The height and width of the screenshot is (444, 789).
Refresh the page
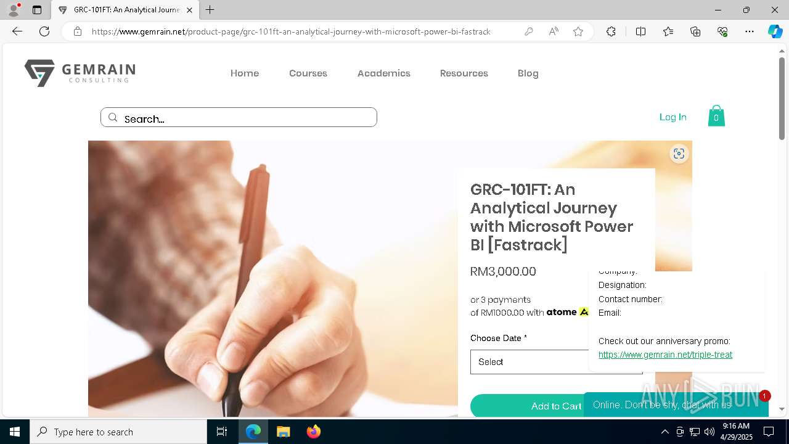(44, 31)
